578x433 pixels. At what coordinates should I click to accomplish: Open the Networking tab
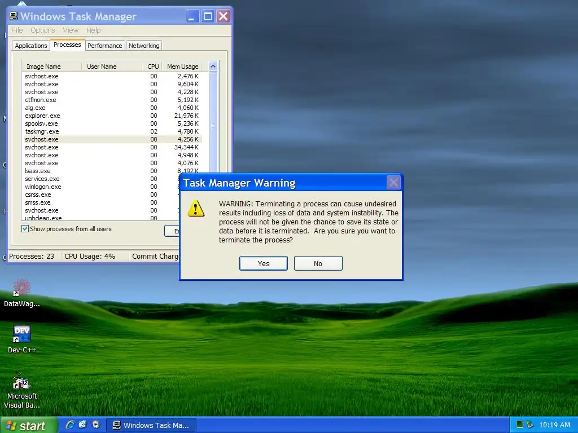point(144,46)
